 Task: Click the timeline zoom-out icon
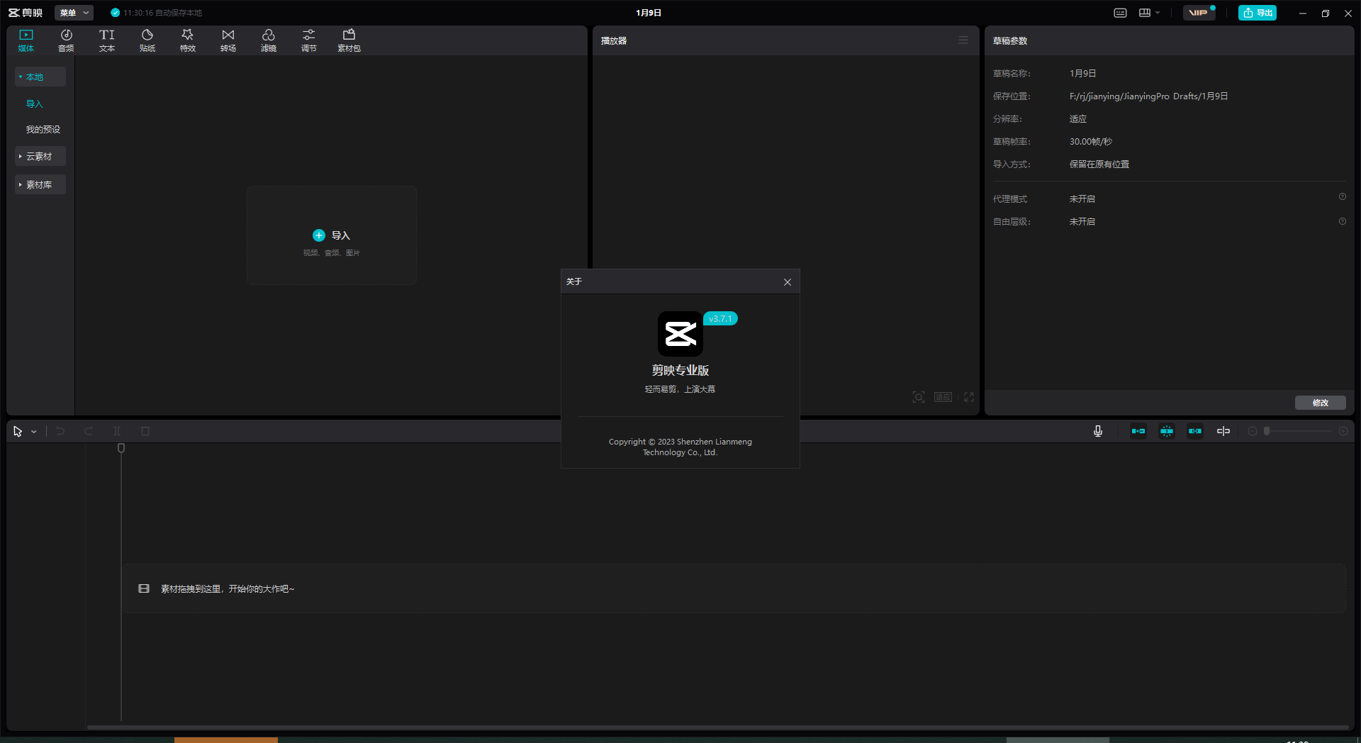click(x=1253, y=431)
